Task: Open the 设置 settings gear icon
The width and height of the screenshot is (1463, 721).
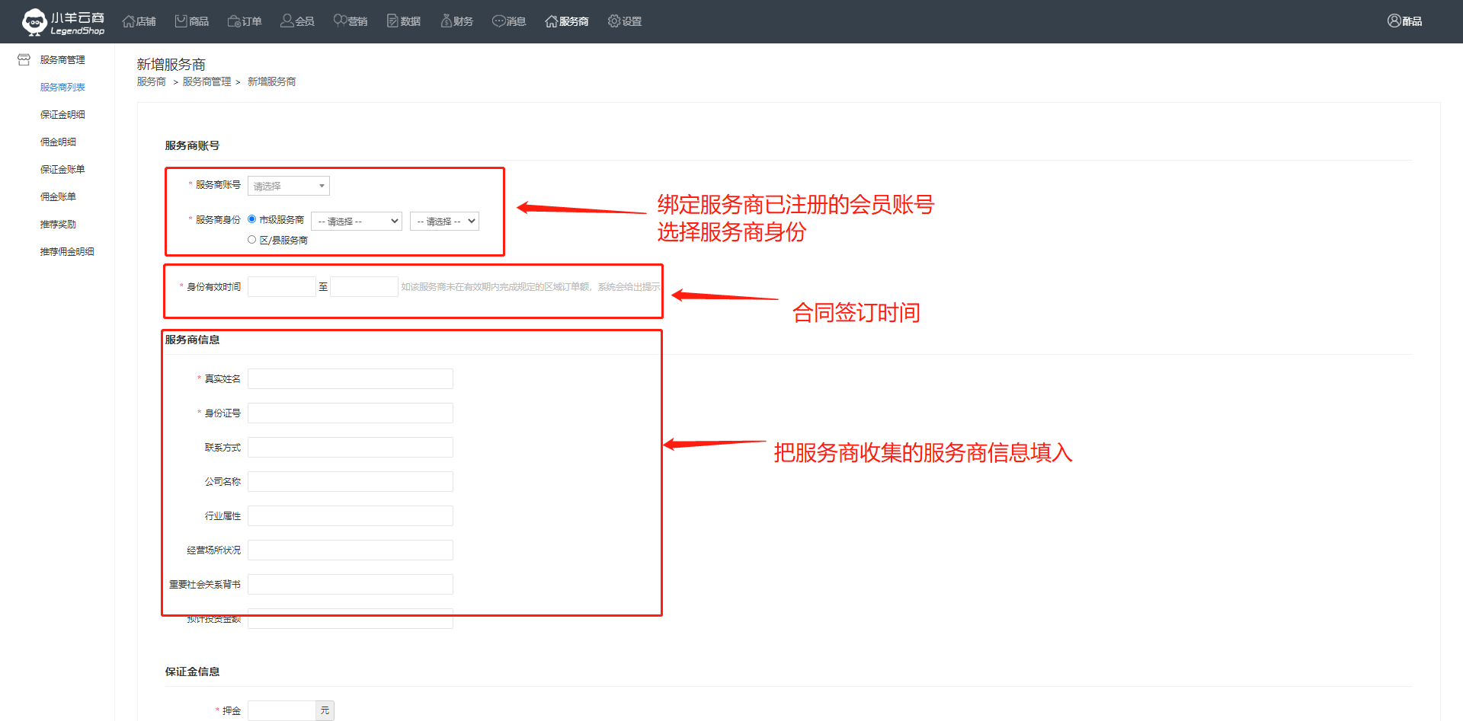Action: [x=614, y=21]
